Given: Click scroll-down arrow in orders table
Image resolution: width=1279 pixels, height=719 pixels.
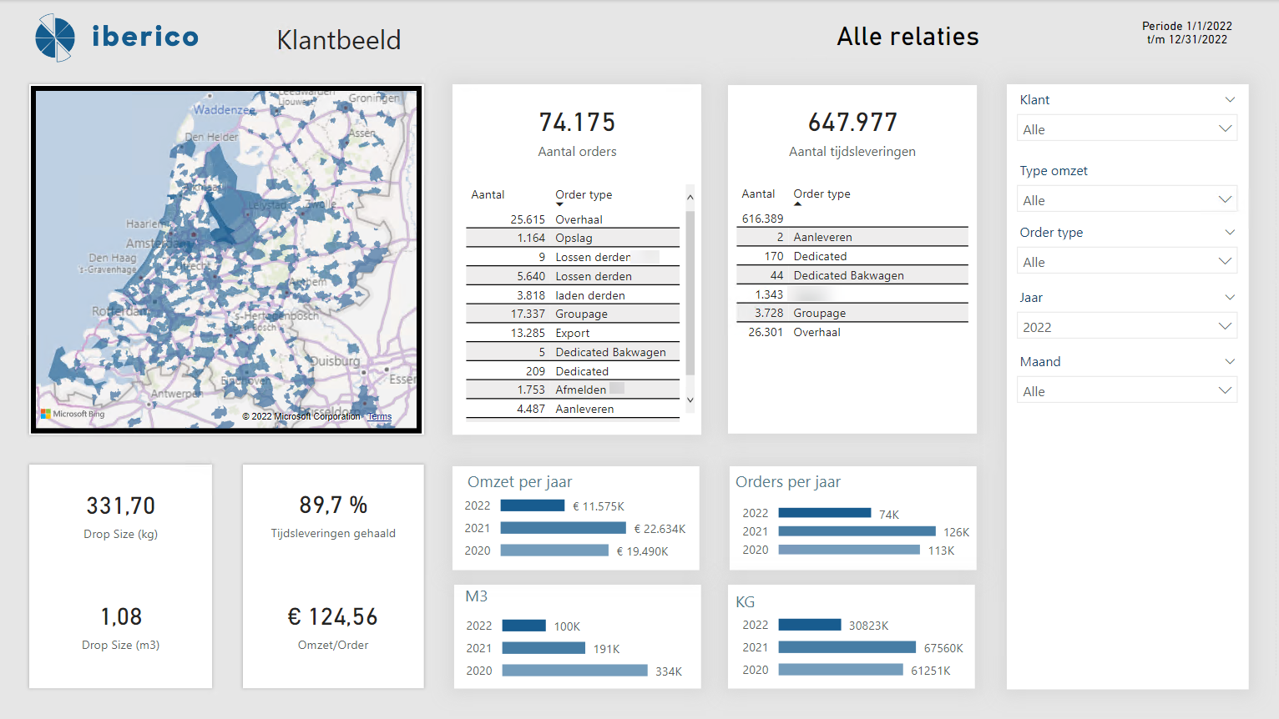Looking at the screenshot, I should tap(690, 400).
